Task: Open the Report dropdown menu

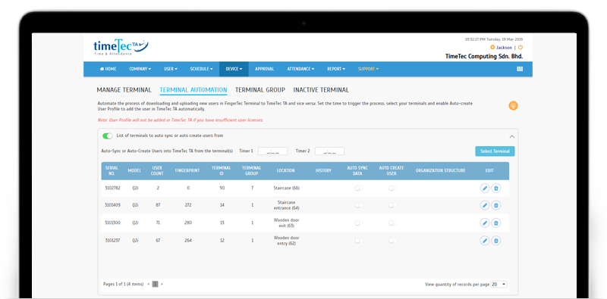Action: pyautogui.click(x=336, y=69)
